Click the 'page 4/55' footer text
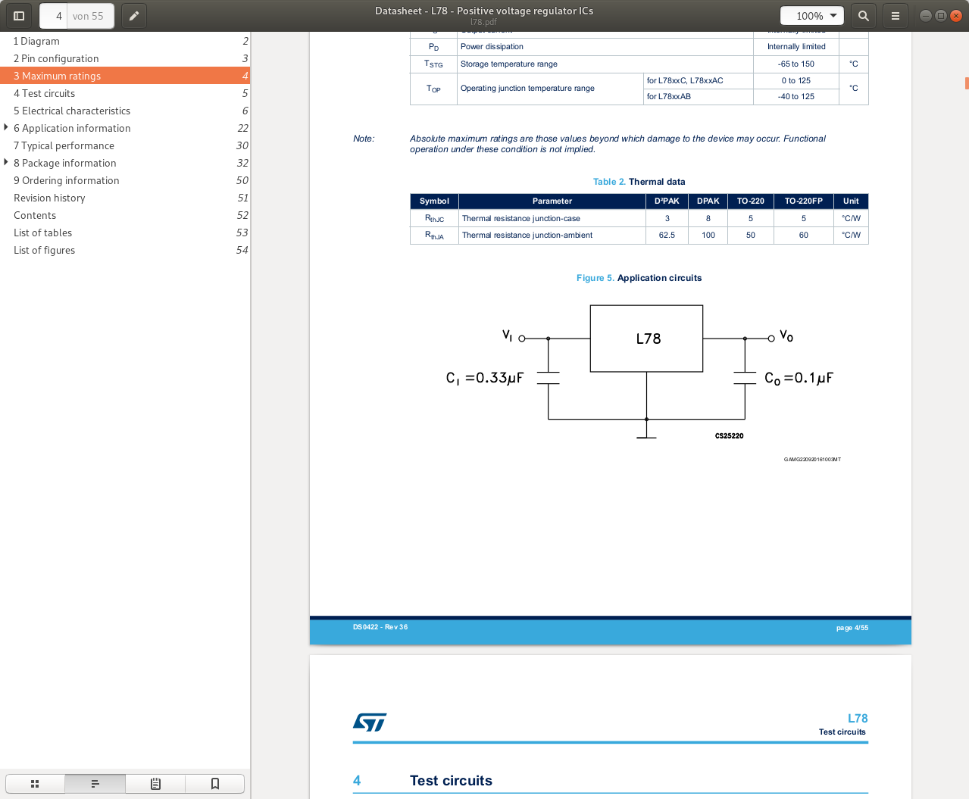 pos(852,628)
